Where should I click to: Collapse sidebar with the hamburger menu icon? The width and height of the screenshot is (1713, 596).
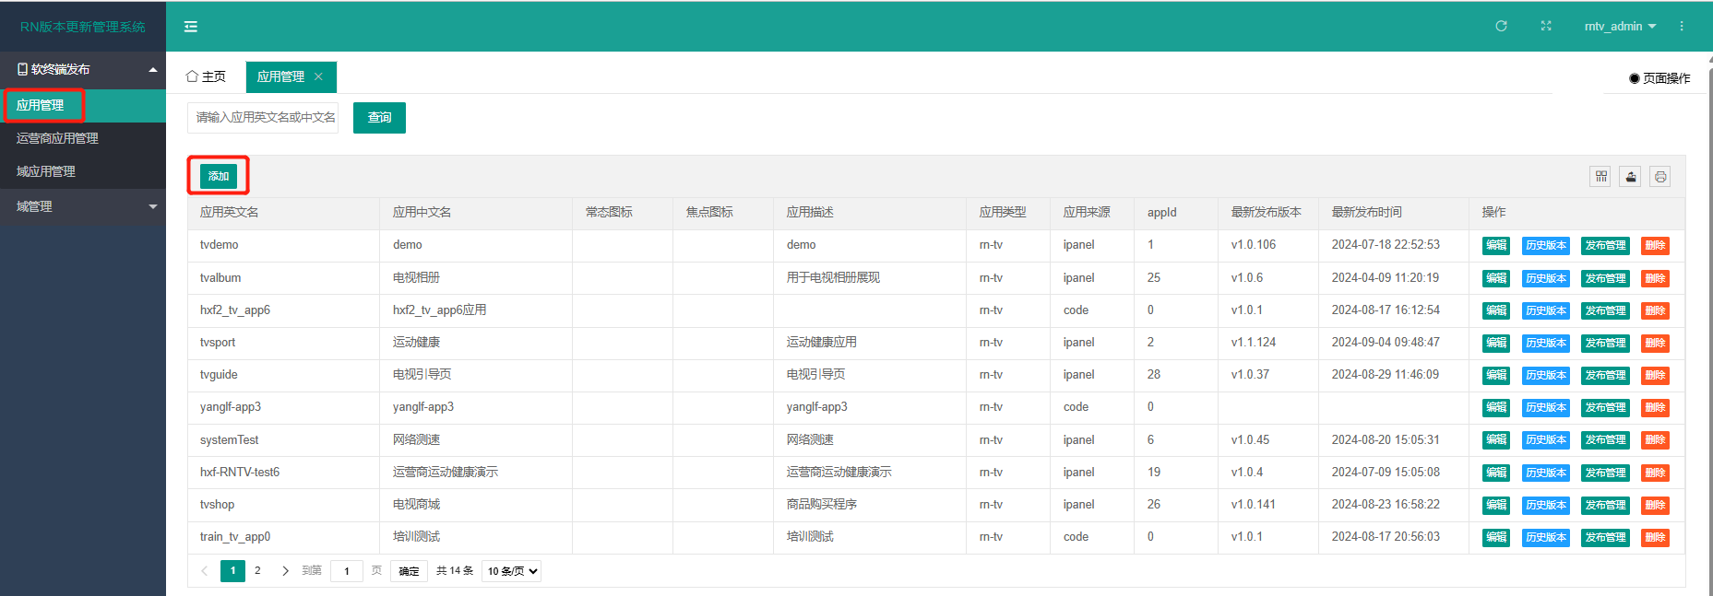(x=191, y=27)
